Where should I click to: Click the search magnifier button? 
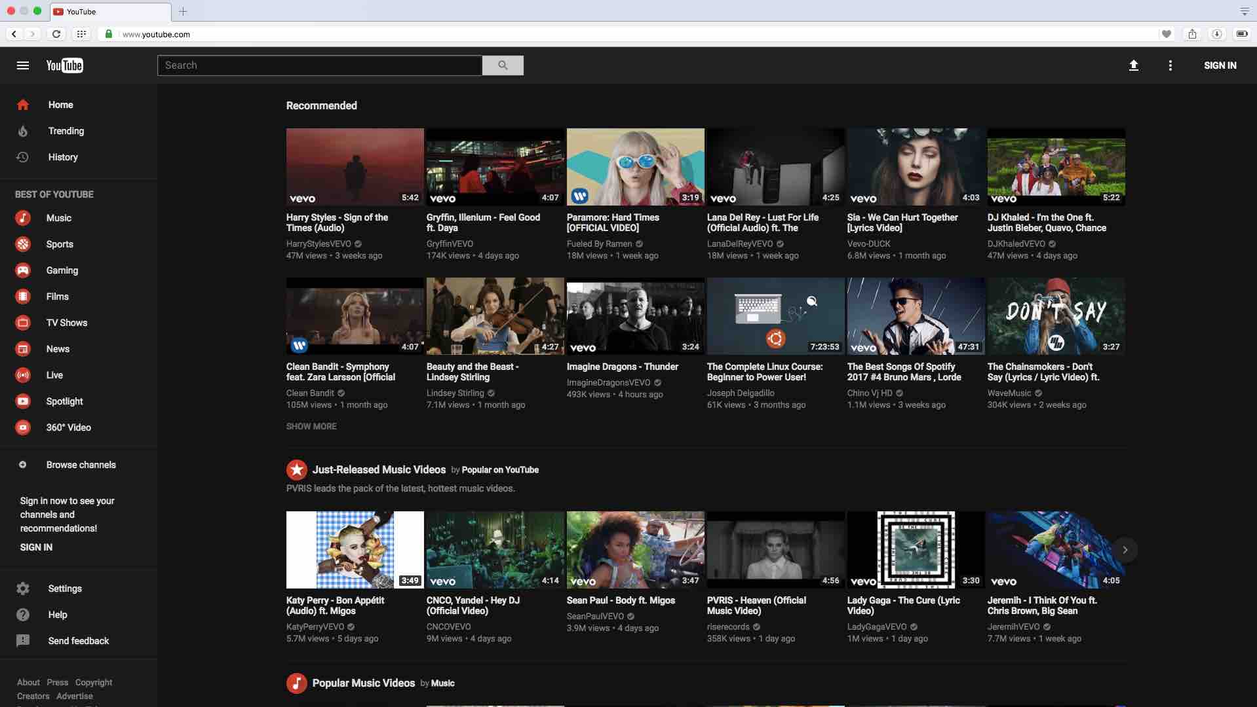(502, 65)
